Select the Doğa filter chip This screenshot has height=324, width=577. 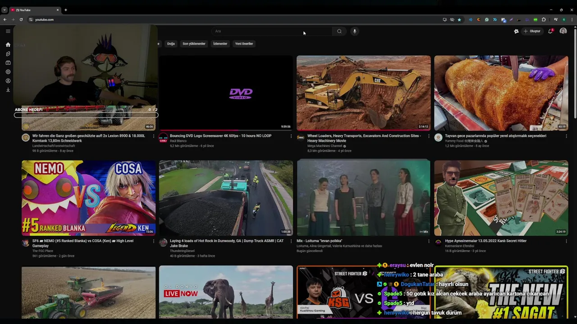[171, 44]
